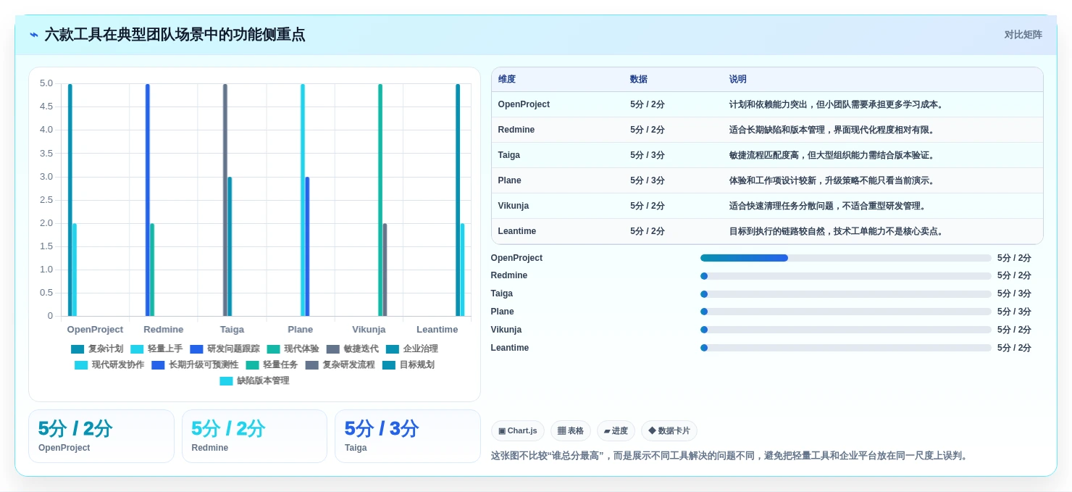
Task: Click the OpenProject x-axis label in chart
Action: pyautogui.click(x=96, y=330)
